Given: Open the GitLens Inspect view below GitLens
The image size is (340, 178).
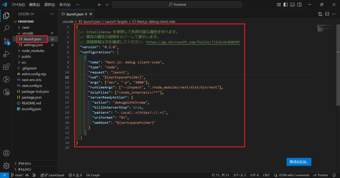Looking at the screenshot, I should 6,92.
